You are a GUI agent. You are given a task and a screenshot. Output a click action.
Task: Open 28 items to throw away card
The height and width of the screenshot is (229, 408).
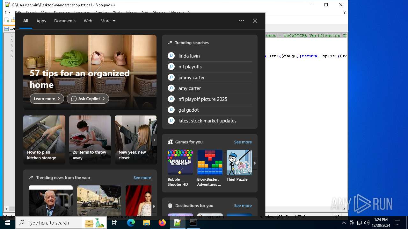coord(90,140)
